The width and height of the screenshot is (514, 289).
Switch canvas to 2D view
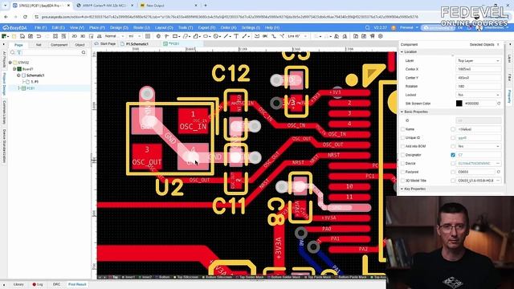click(x=75, y=36)
